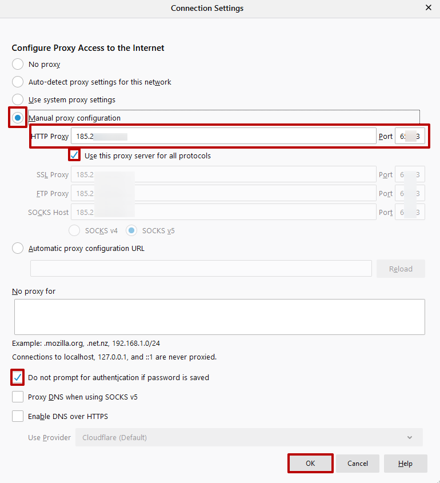Enable DNS over HTTPS checkbox
440x483 pixels.
pyautogui.click(x=18, y=416)
